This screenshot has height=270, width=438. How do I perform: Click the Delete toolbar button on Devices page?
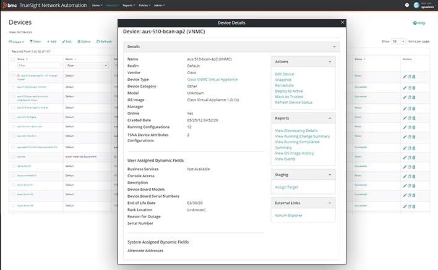point(84,41)
